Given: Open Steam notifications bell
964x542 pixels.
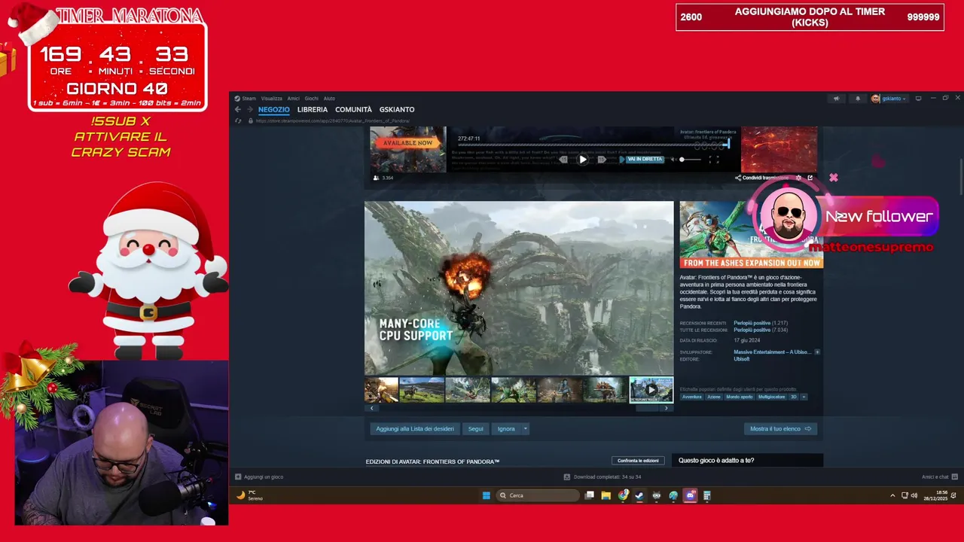Looking at the screenshot, I should (857, 99).
